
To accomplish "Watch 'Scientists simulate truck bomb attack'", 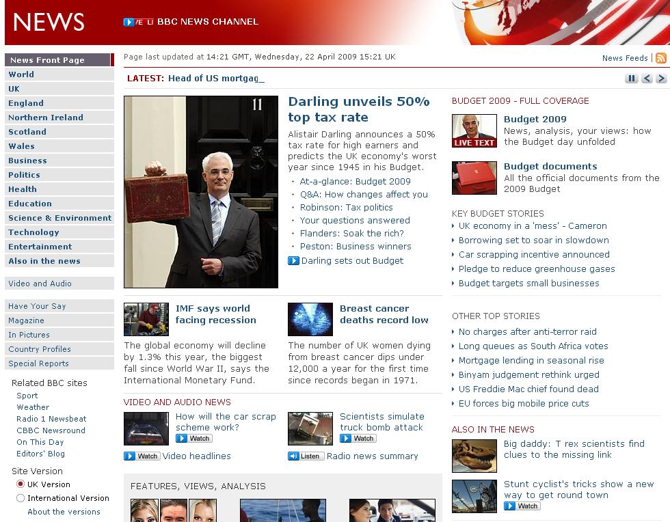I will click(358, 438).
